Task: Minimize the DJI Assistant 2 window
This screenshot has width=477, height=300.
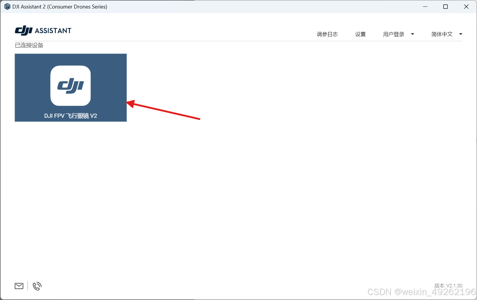Action: tap(425, 6)
